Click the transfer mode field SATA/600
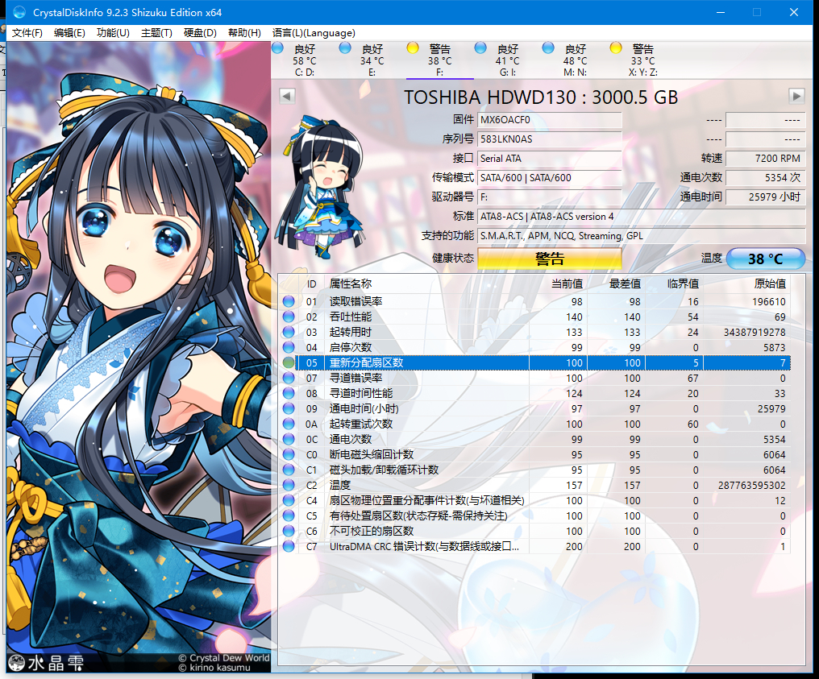 click(550, 177)
